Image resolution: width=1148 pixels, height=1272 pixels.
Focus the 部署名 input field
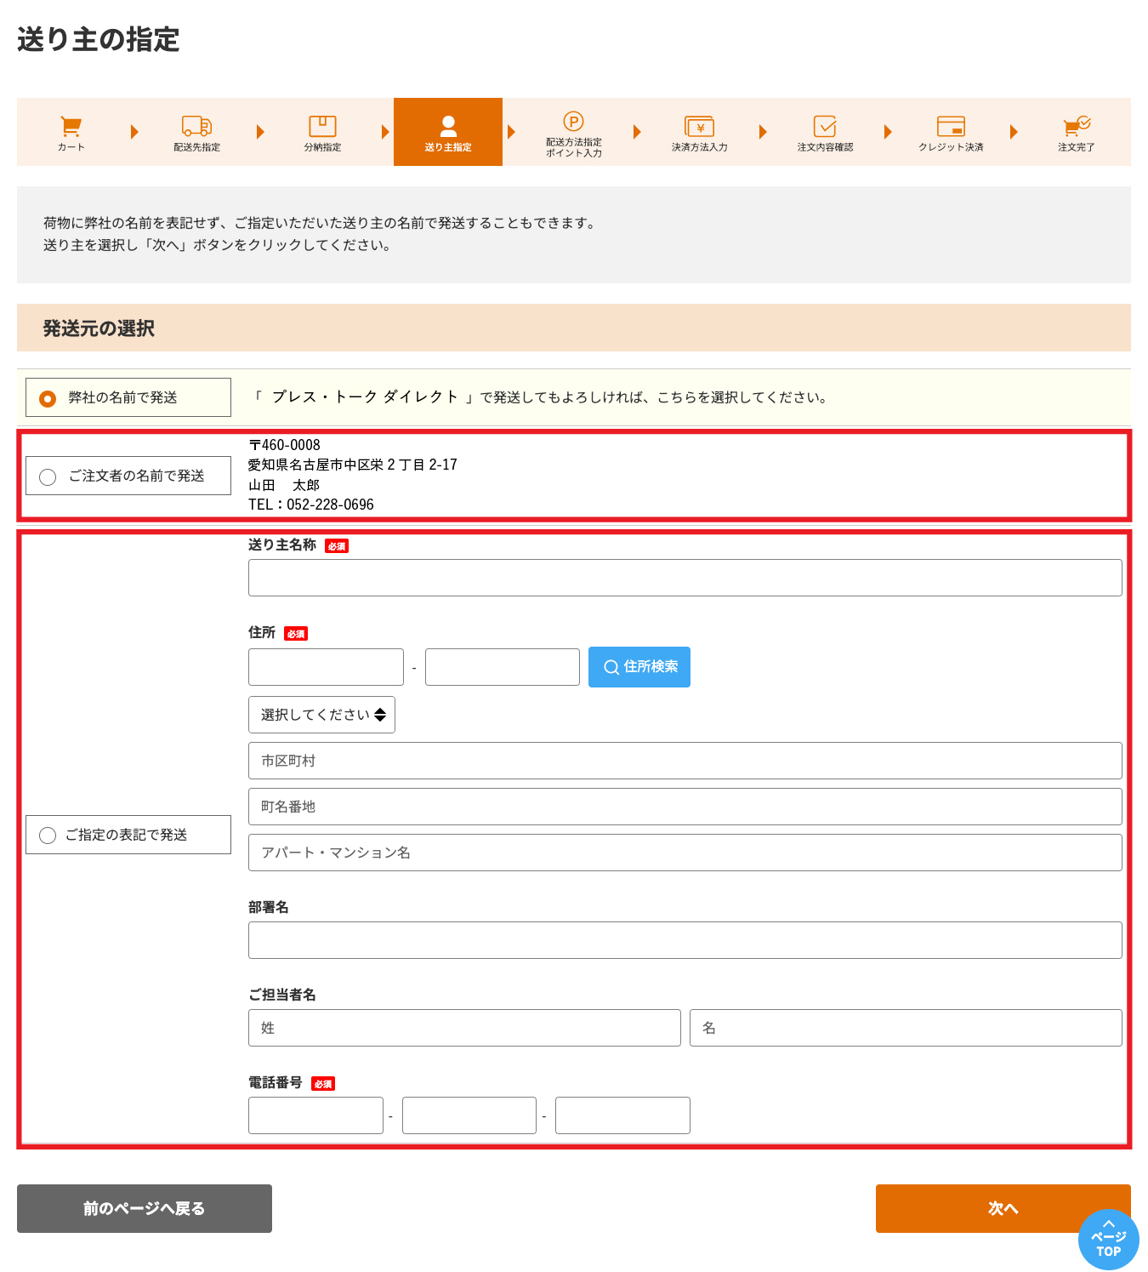(x=685, y=940)
